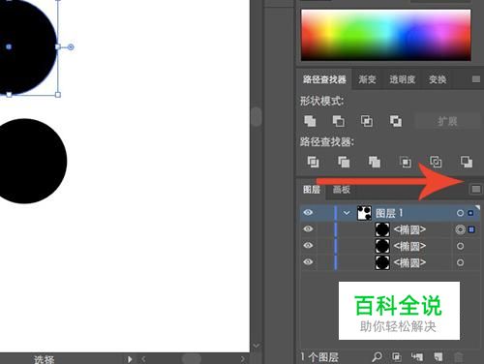Click target circle of bottom <椭圆> row
This screenshot has height=364, width=484.
(x=460, y=262)
